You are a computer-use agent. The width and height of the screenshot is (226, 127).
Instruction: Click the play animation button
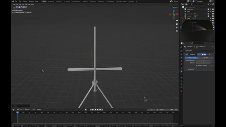(x=97, y=110)
